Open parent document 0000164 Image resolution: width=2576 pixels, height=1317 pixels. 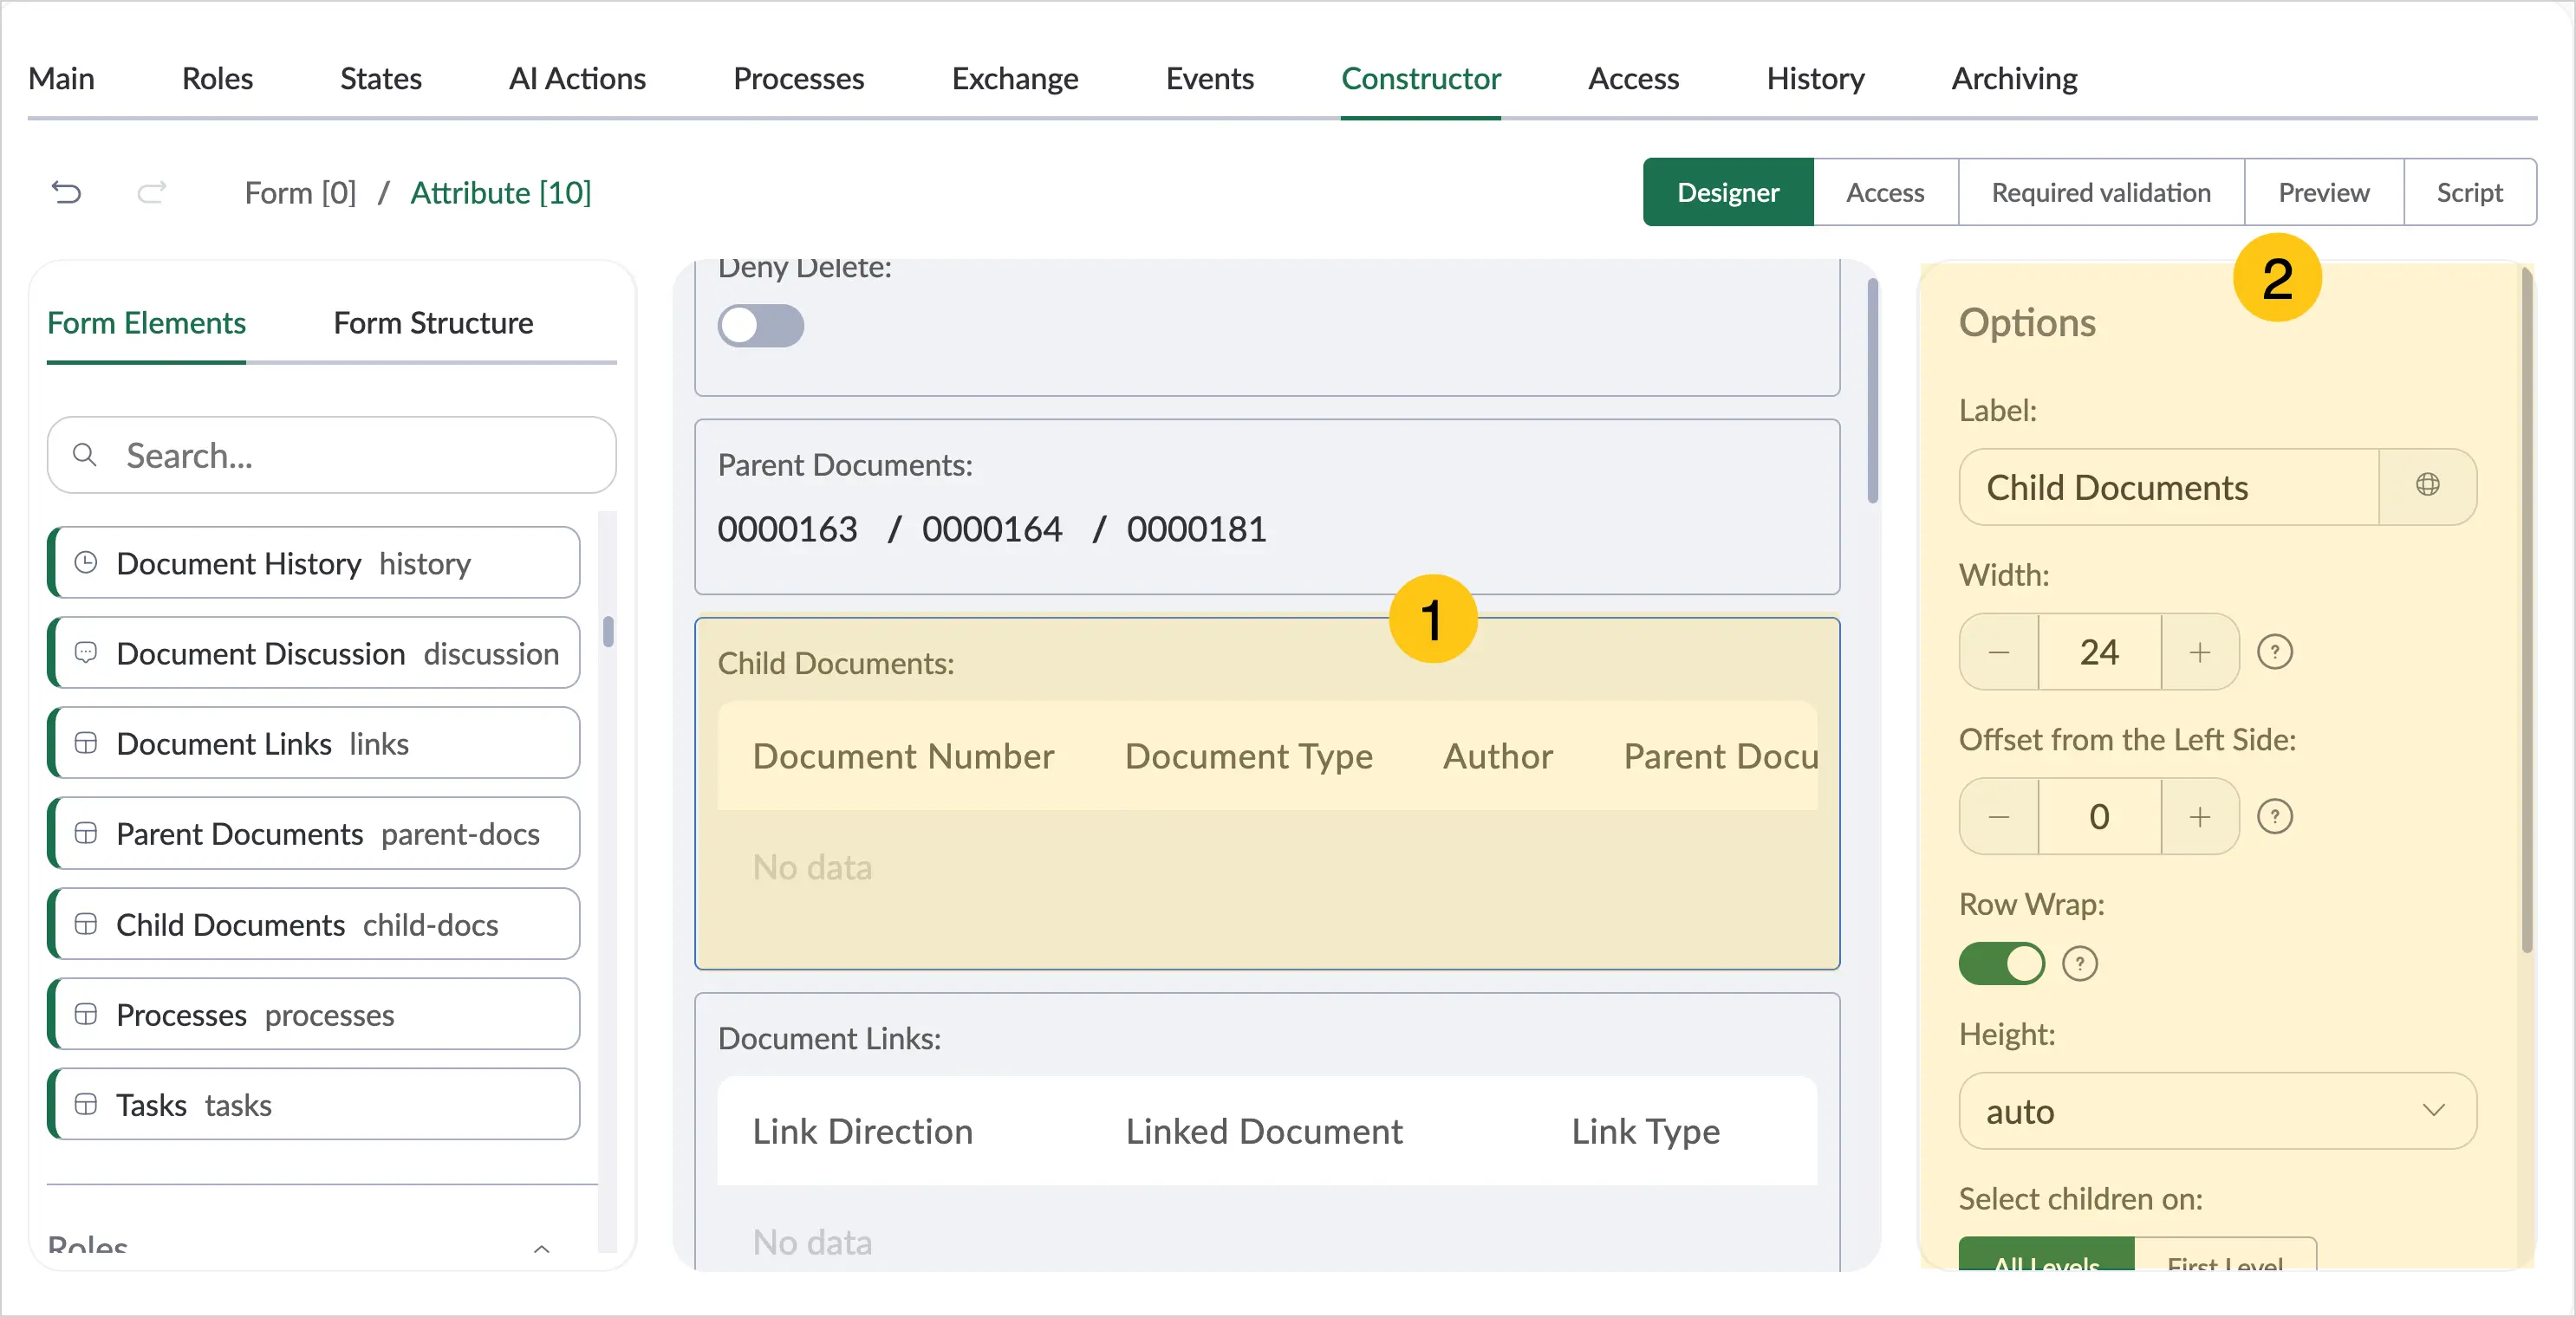coord(992,529)
